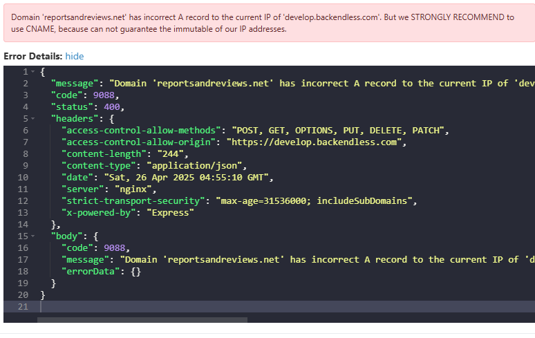This screenshot has width=535, height=338.
Task: Click the "access-control-allow-methods" key
Action: [x=141, y=131]
